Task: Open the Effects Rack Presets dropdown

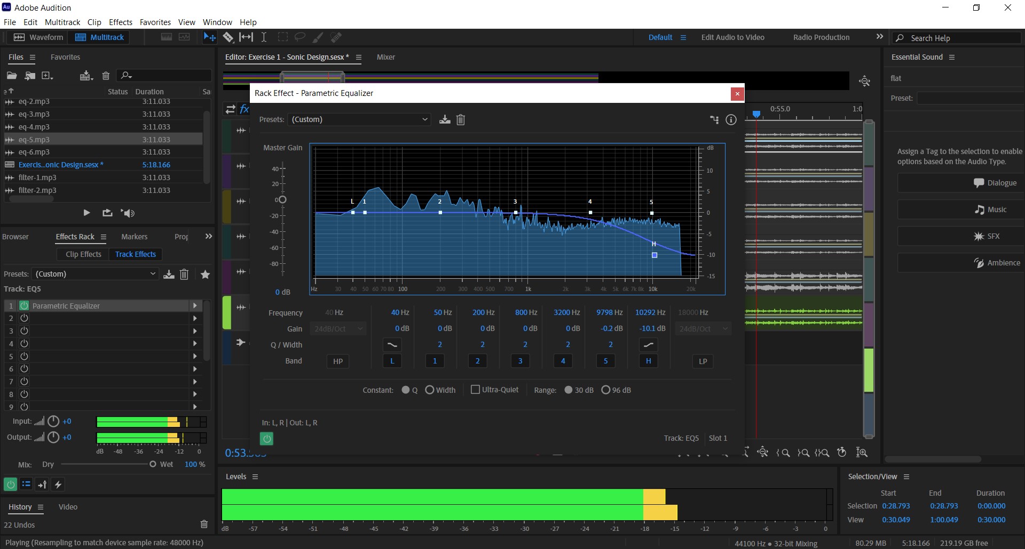Action: pyautogui.click(x=95, y=274)
